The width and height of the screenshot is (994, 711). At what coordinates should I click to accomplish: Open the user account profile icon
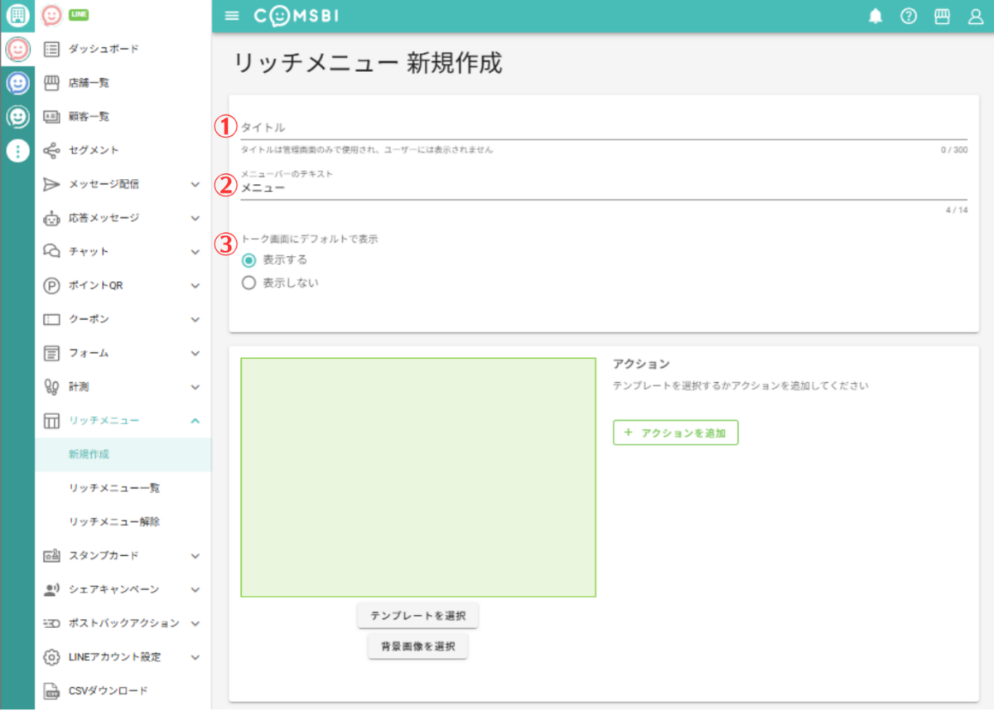[x=975, y=17]
